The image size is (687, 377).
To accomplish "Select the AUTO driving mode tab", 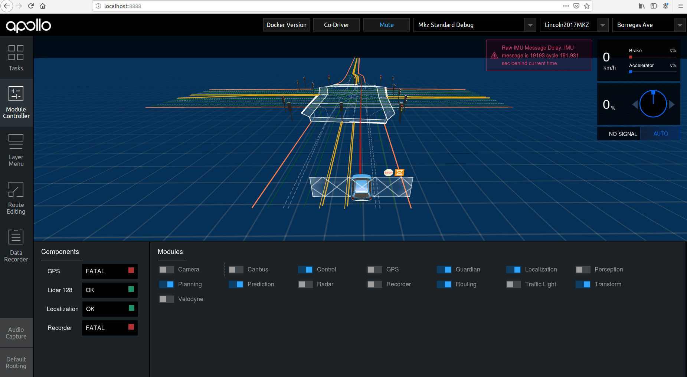I will click(660, 133).
